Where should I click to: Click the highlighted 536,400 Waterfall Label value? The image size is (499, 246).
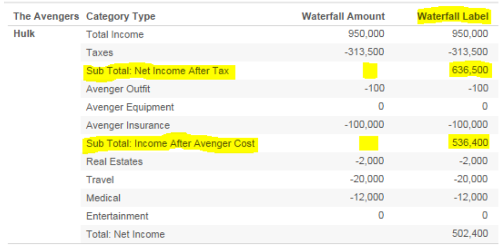click(470, 143)
